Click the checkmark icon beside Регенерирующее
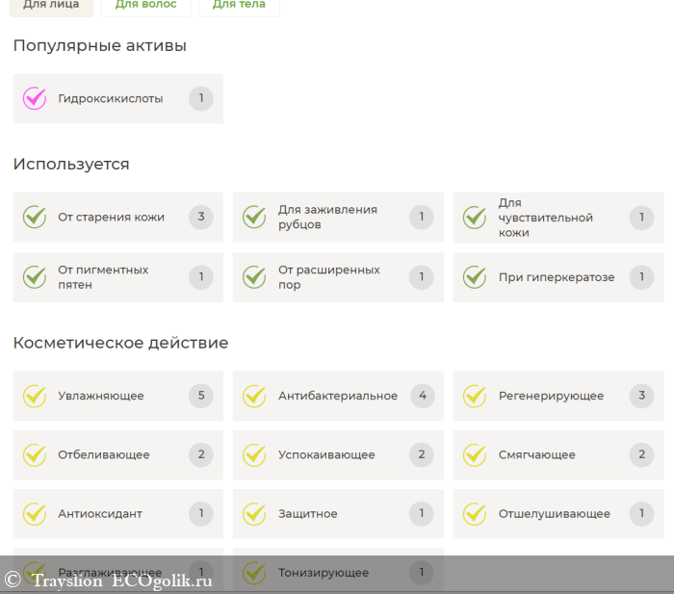The height and width of the screenshot is (594, 674). click(x=475, y=396)
